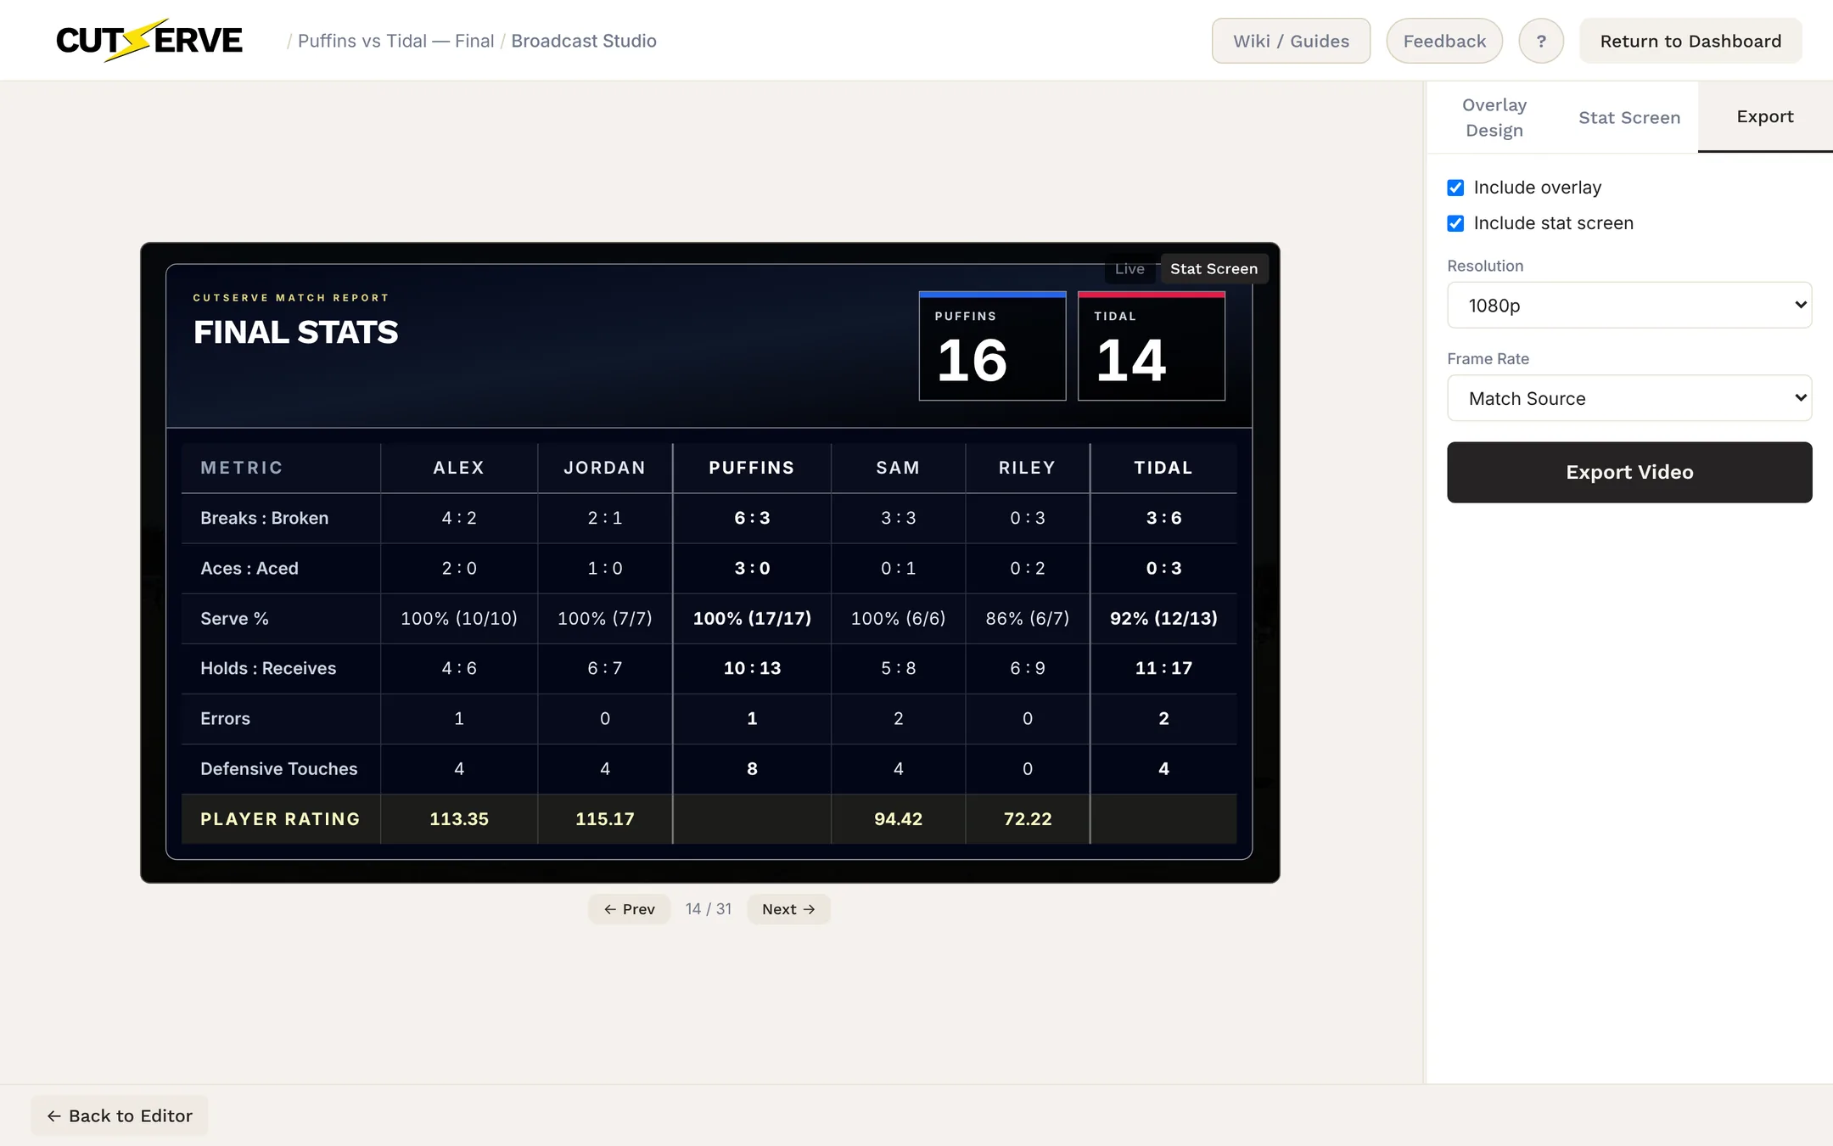This screenshot has height=1146, width=1833.
Task: Click the SAM column header
Action: pyautogui.click(x=898, y=468)
